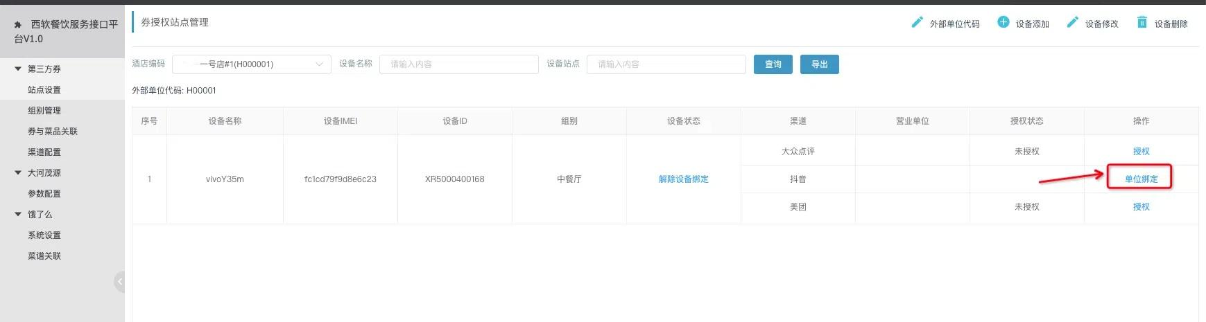Click the 序号 column header

point(149,120)
